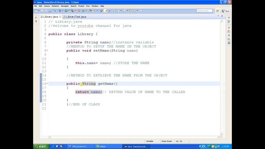Click the Writable status bar entry
The width and height of the screenshot is (265, 149).
(149, 141)
